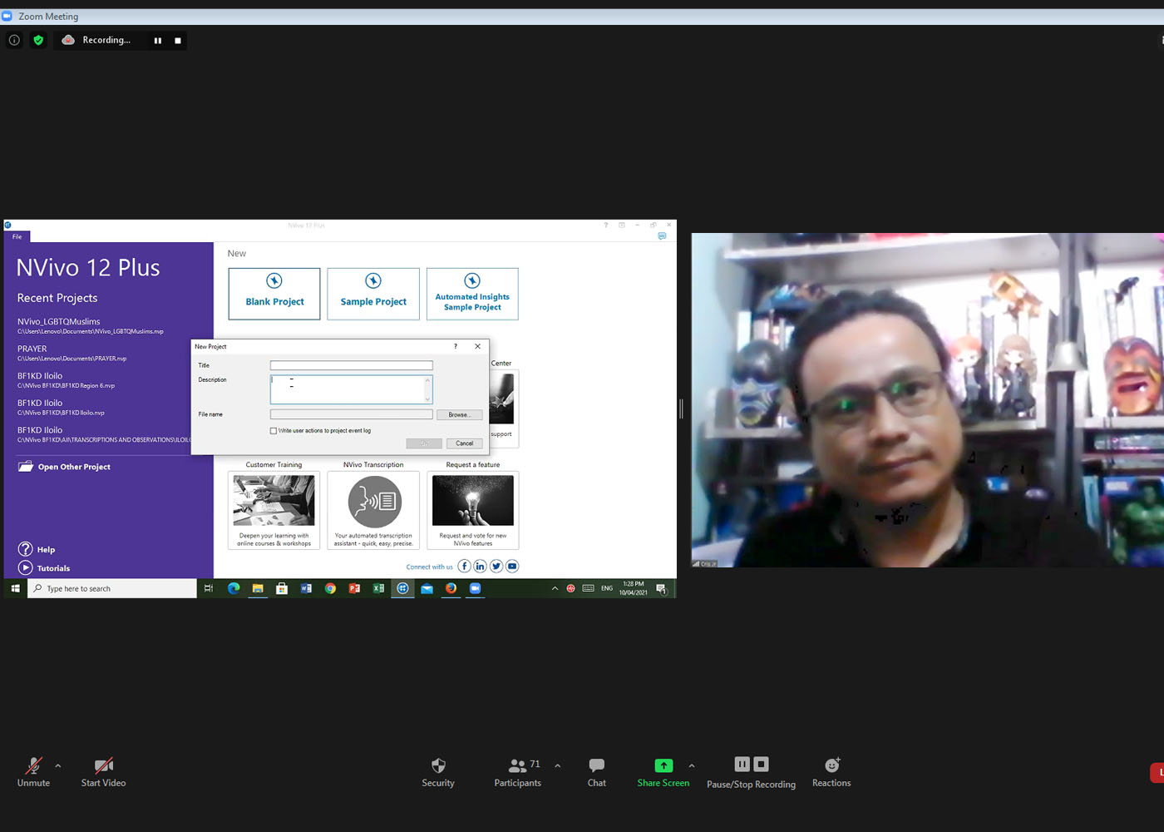Click into the Title field
Image resolution: width=1164 pixels, height=832 pixels.
[351, 365]
